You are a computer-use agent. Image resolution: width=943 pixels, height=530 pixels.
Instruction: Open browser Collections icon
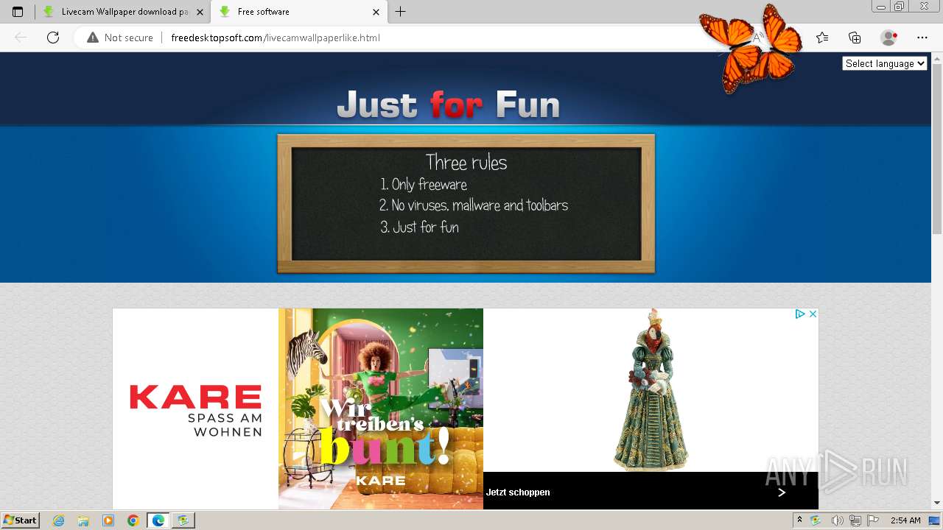(855, 38)
